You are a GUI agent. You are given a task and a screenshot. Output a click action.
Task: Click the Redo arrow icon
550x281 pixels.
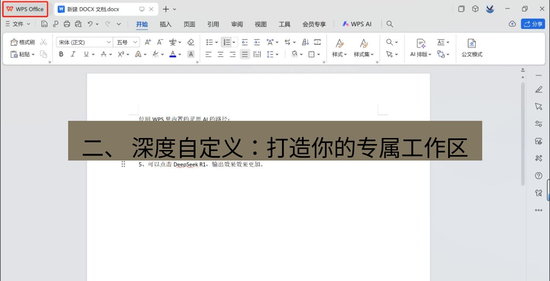(107, 24)
